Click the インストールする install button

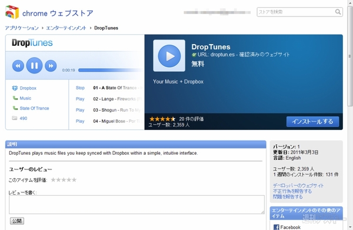coord(313,122)
